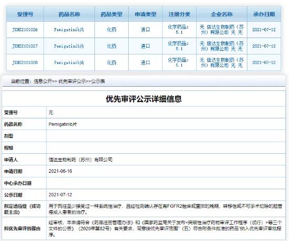The height and width of the screenshot is (241, 289).
Task: Click 化药 in the JXHS2101028 row
Action: click(111, 62)
